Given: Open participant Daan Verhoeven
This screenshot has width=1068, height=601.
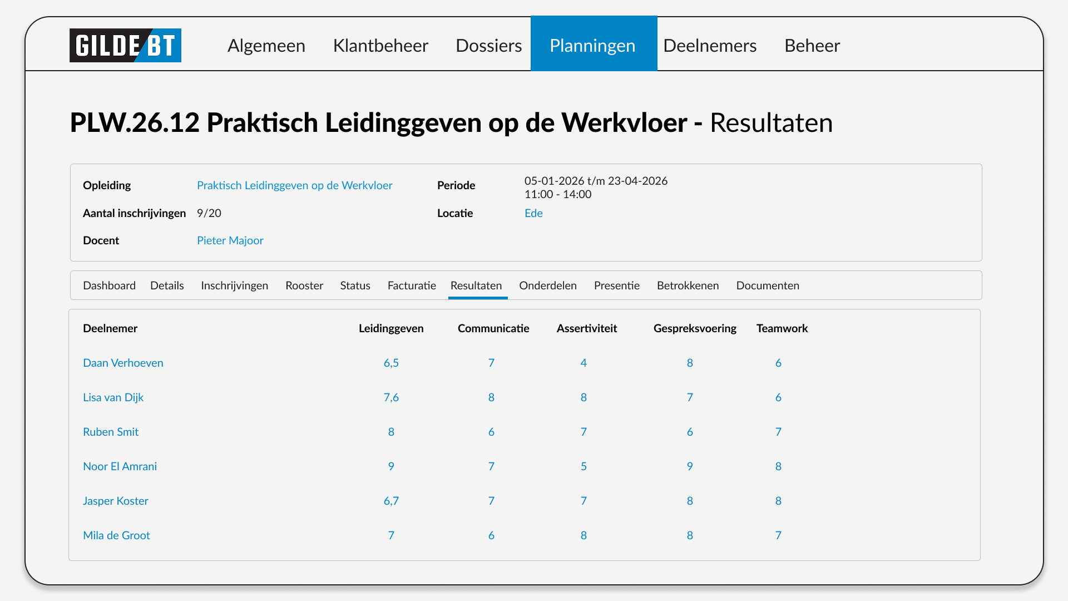Looking at the screenshot, I should click(123, 363).
